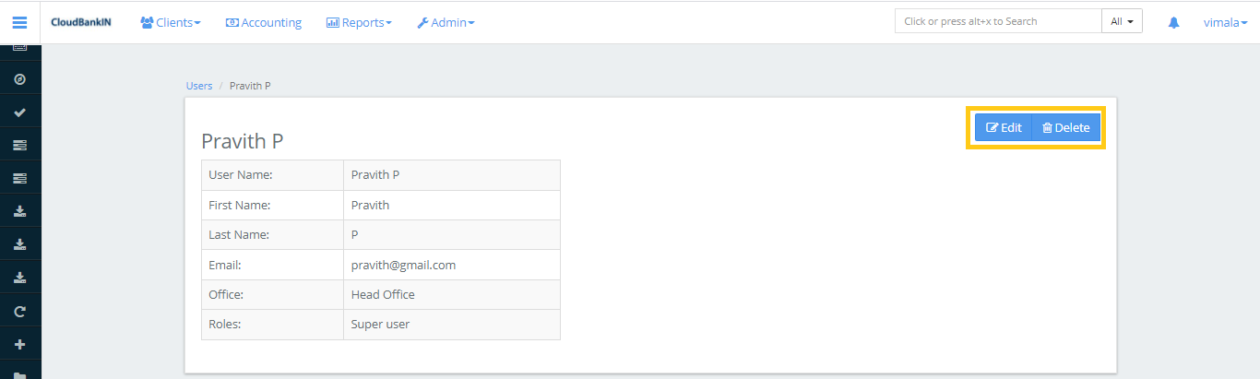Click the topmost download icon in the sidebar
This screenshot has height=379, width=1260.
19,212
